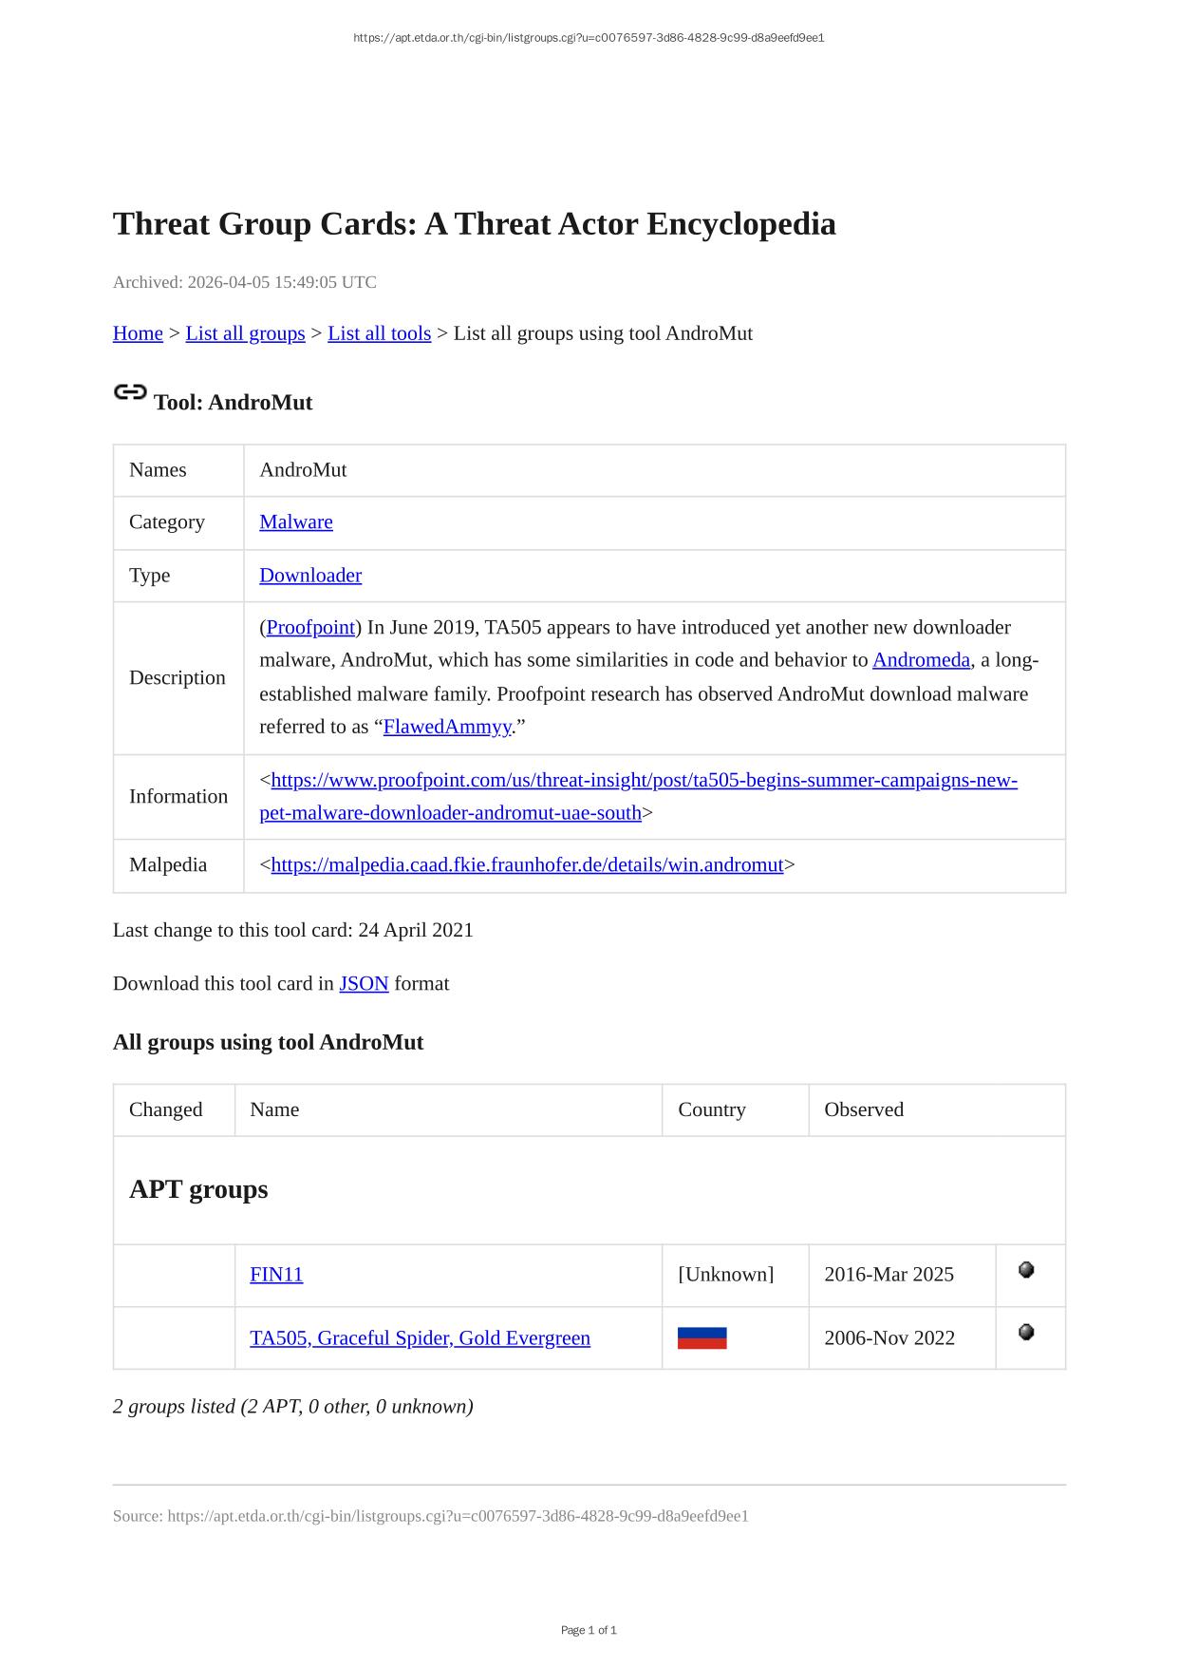Download tool card via JSON link
1179x1668 pixels.
tap(364, 984)
